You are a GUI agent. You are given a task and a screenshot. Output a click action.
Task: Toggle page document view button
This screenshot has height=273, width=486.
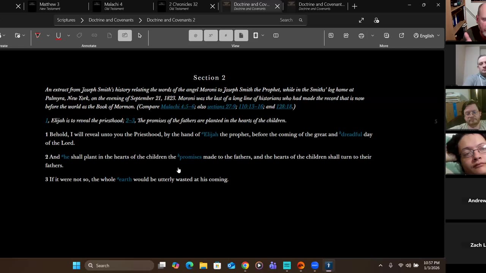tap(241, 35)
